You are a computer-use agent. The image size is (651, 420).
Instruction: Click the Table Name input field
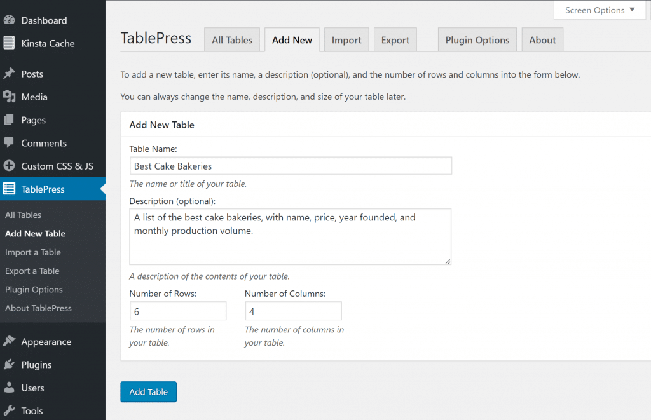[290, 165]
